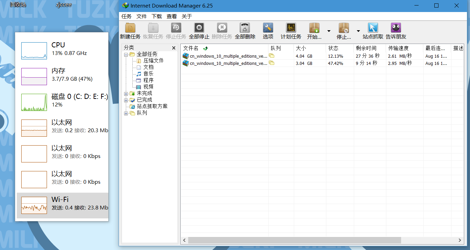The height and width of the screenshot is (250, 470).
Task: Open the 查看 menu
Action: (x=172, y=16)
